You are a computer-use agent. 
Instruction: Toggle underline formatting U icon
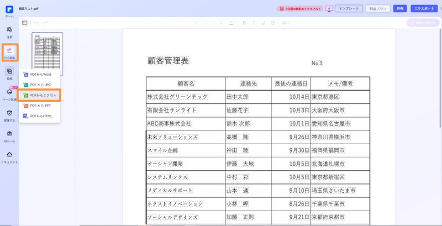tap(264, 23)
